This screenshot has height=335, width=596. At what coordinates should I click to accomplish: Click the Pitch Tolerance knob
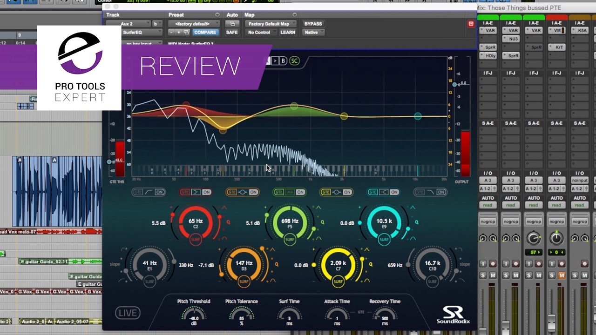[x=241, y=316]
